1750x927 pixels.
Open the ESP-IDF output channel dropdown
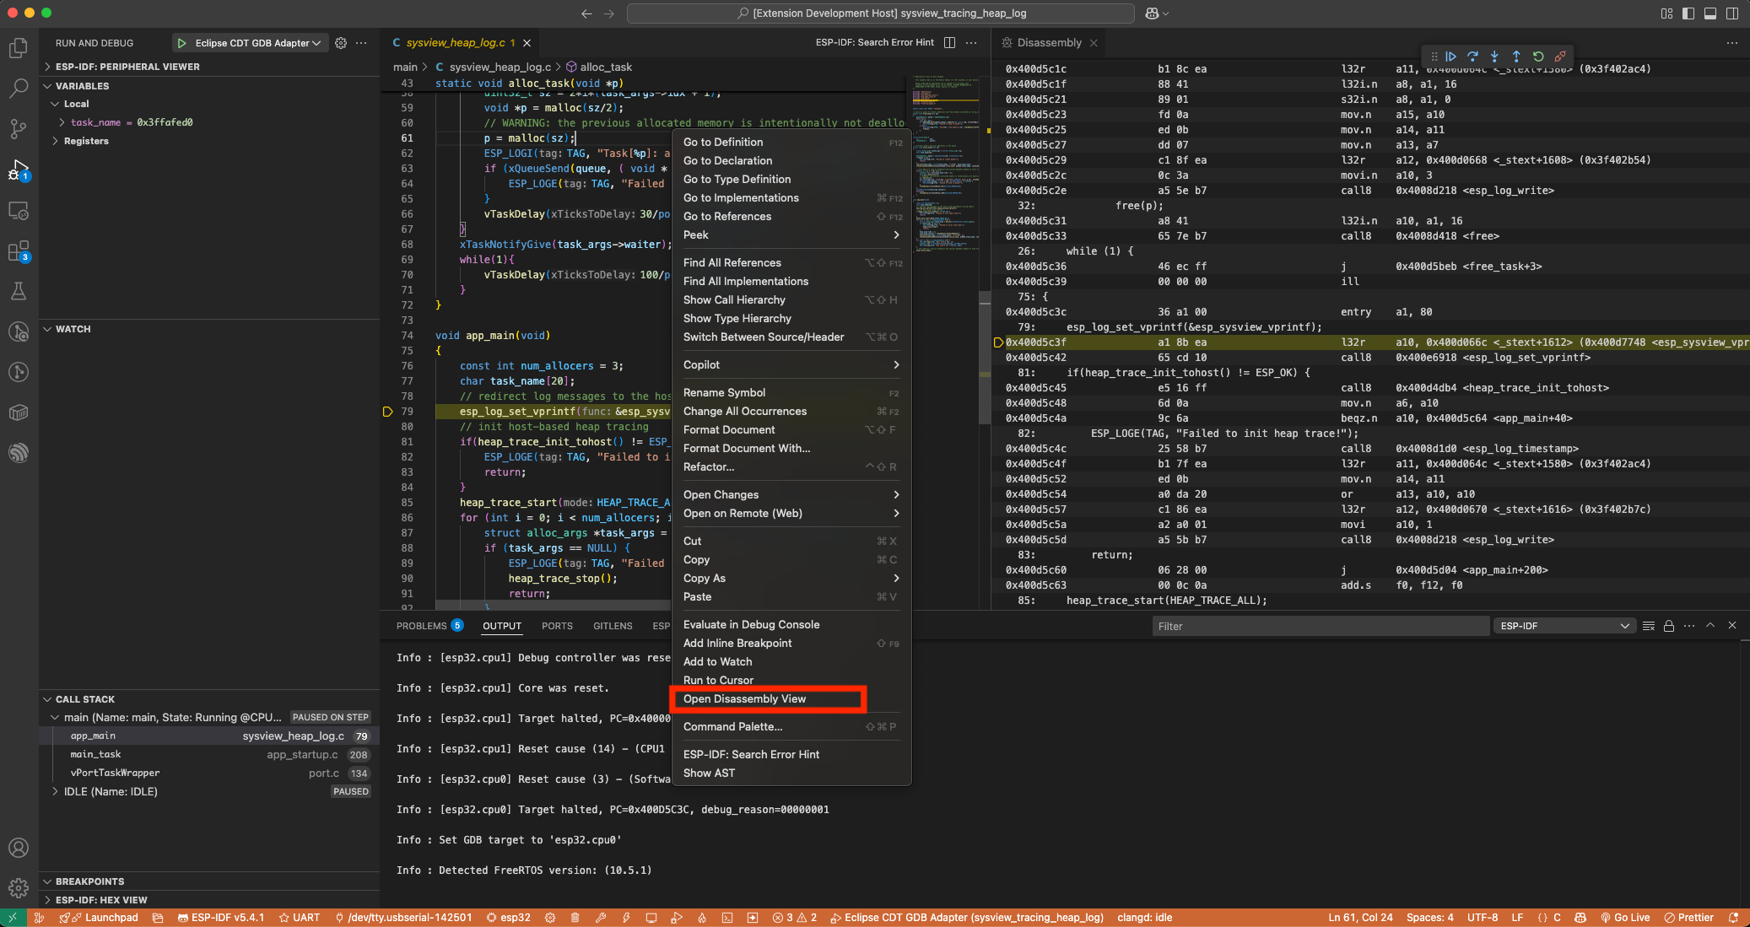(1563, 626)
